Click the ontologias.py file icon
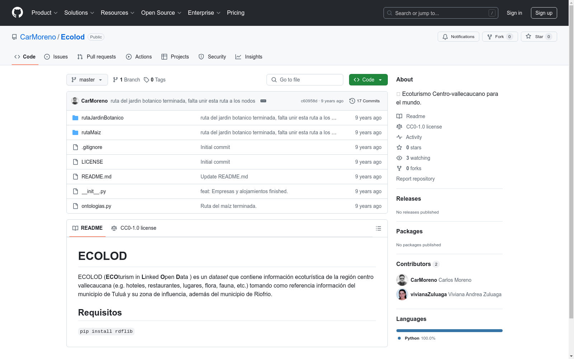The image size is (574, 359). point(75,206)
